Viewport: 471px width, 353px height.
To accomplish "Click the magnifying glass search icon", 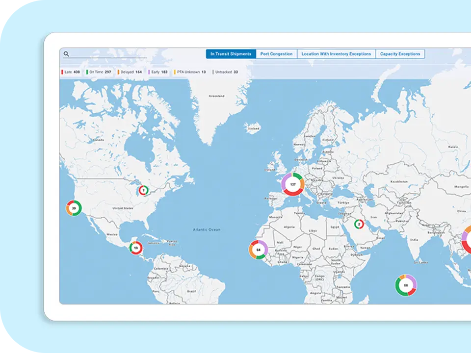I will pos(66,54).
